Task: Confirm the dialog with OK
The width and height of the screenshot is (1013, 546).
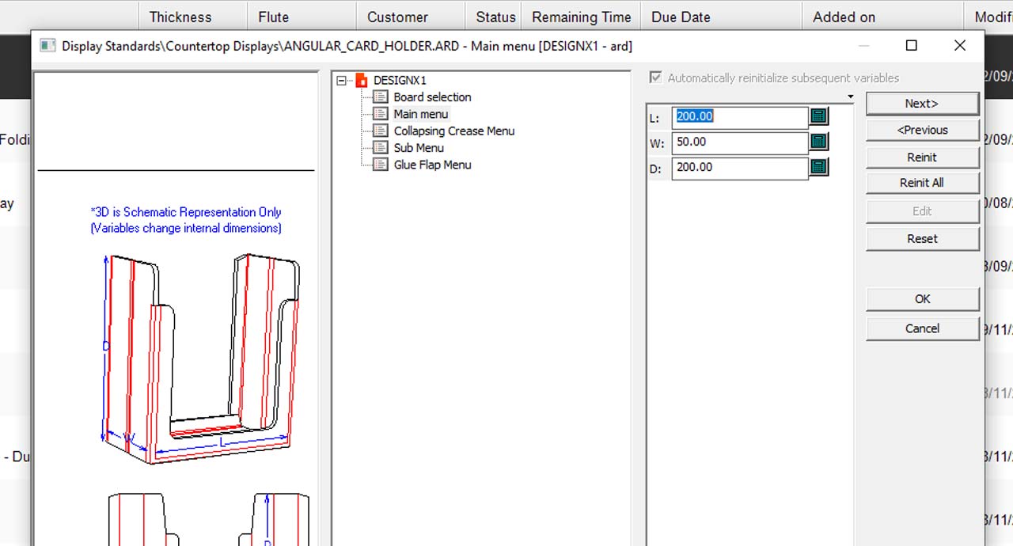Action: [922, 299]
